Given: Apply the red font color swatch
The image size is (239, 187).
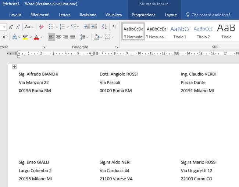Looking at the screenshot, I should pos(36,37).
